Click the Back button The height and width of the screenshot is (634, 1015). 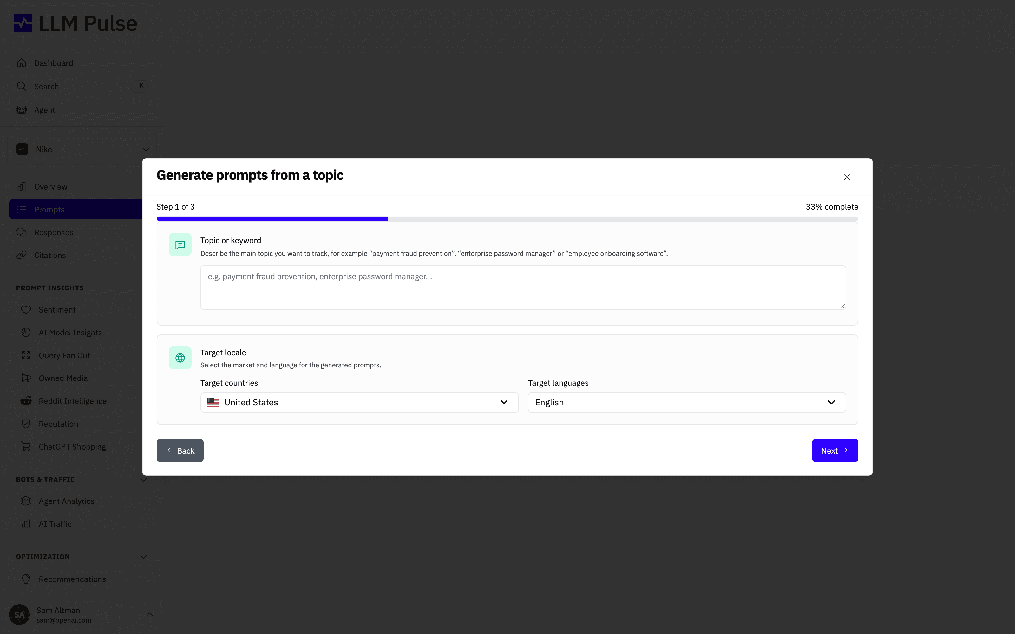pos(180,451)
